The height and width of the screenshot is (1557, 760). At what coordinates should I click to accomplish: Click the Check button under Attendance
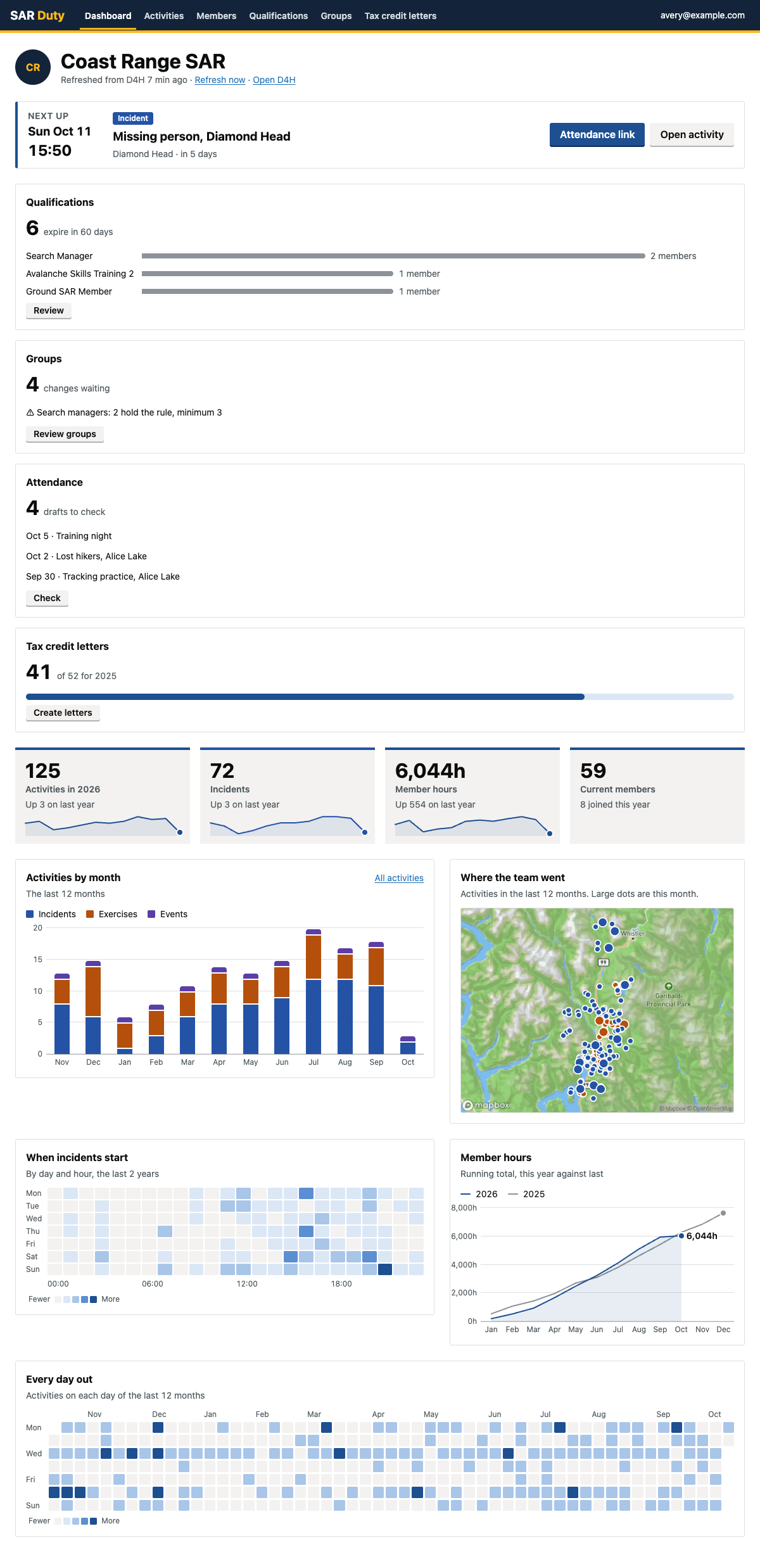click(x=47, y=598)
